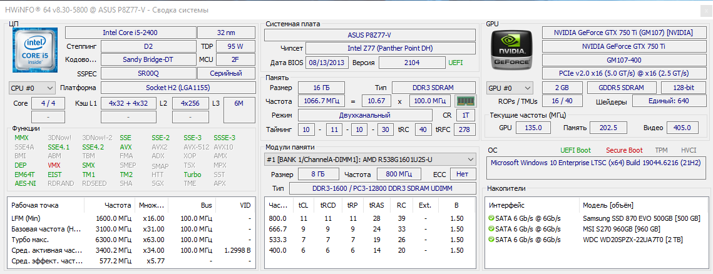Click the GDDR5 SDRAM field
This screenshot has height=274, width=713.
tap(622, 88)
